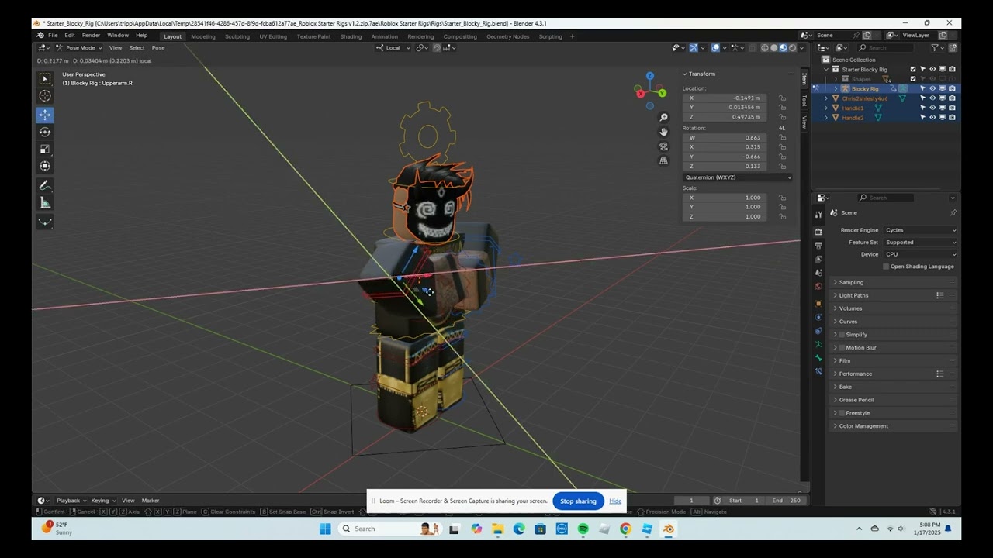
Task: Open the World properties tab icon
Action: point(818,287)
